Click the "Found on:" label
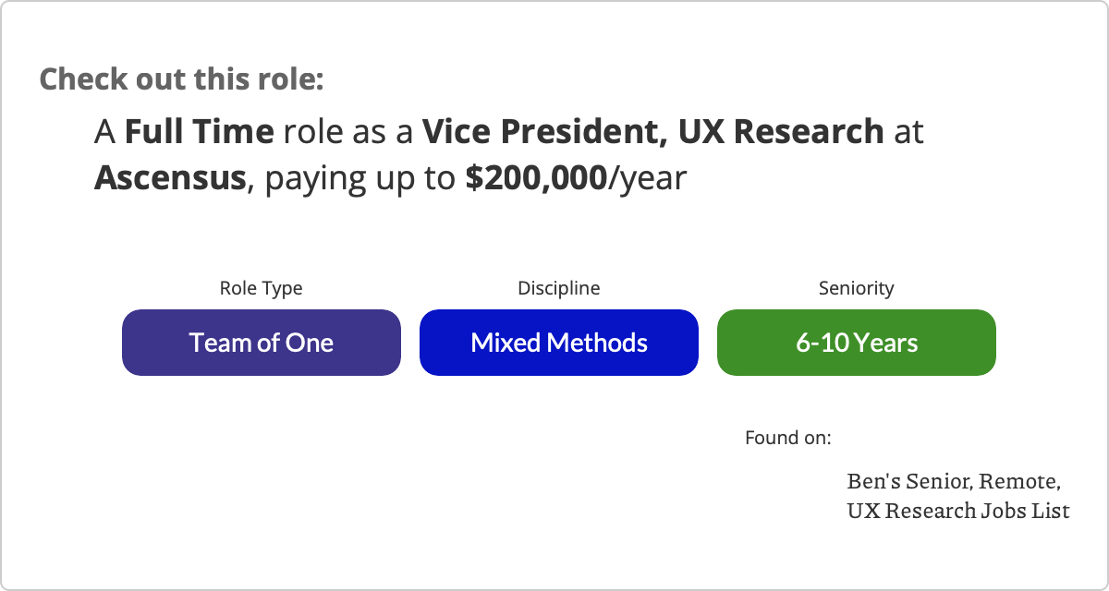Screen dimensions: 1109x591 pyautogui.click(x=788, y=438)
